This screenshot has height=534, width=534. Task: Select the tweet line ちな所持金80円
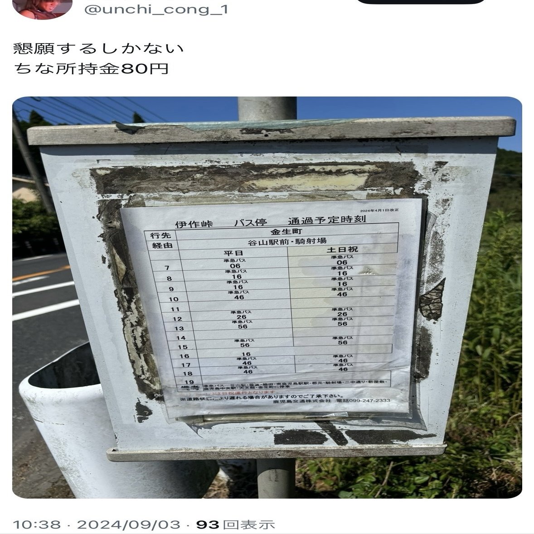pos(91,69)
